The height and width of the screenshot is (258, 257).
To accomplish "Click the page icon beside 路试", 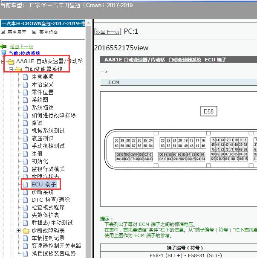I will [25, 123].
